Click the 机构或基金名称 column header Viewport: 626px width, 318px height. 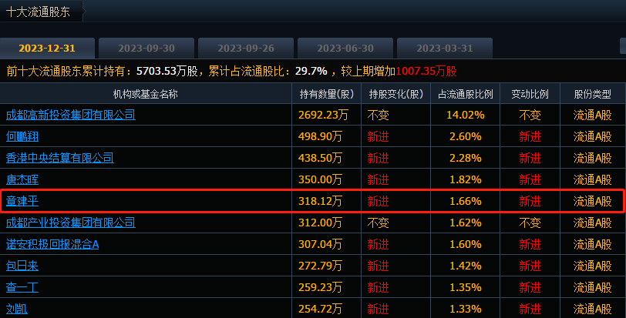tap(145, 94)
